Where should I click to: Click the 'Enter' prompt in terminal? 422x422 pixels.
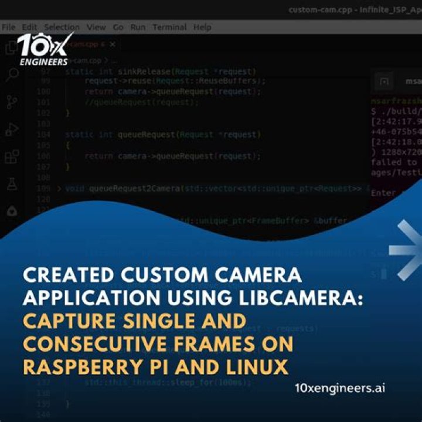pos(383,193)
